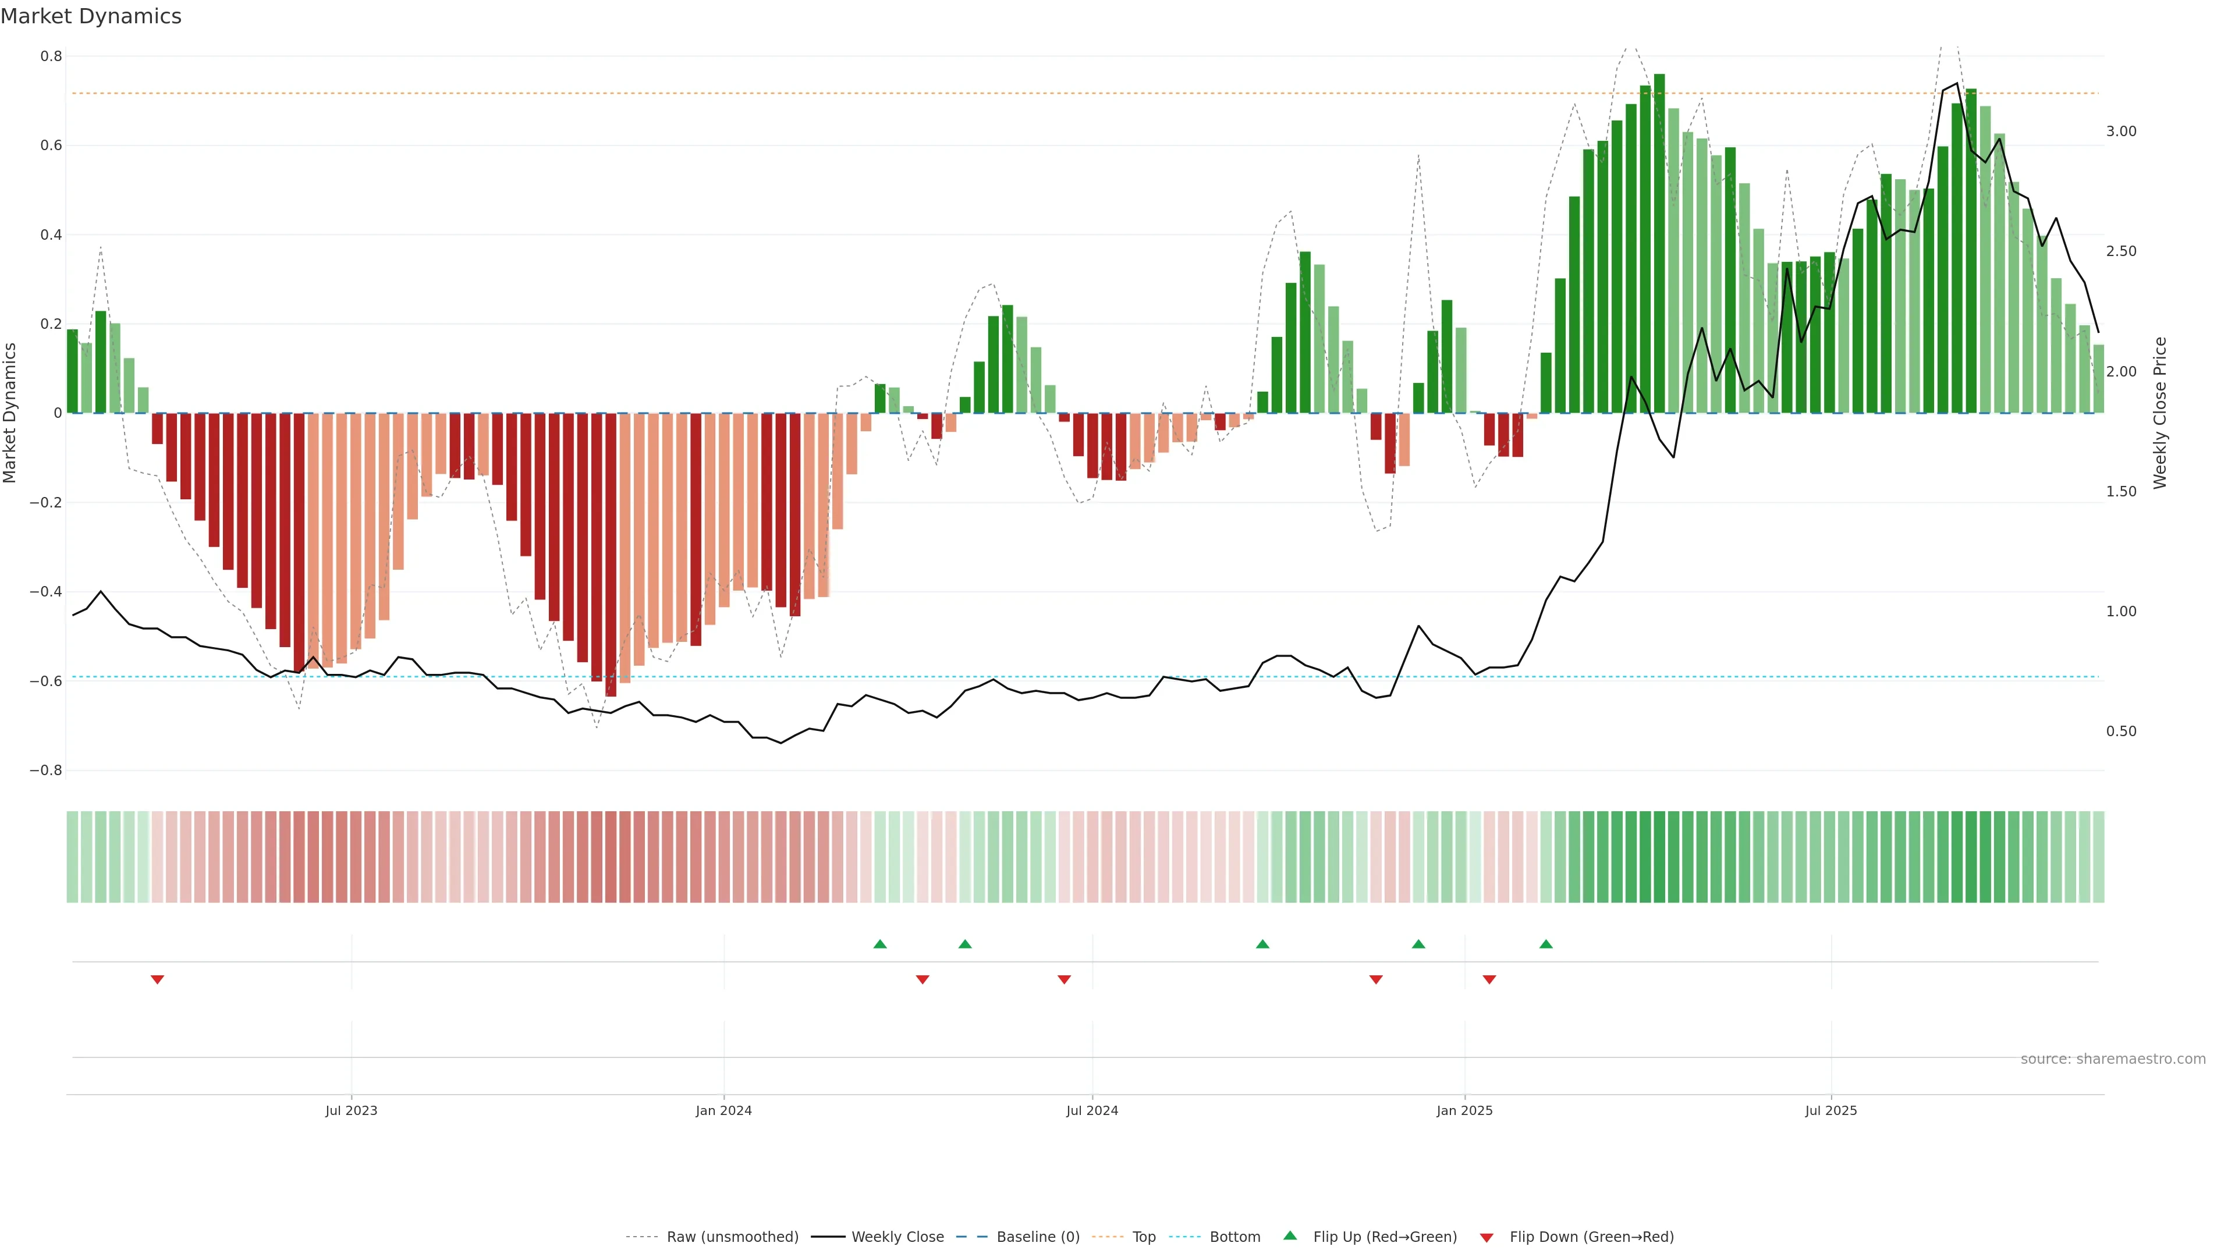Toggle the Top legend entry
Screen dimensions: 2235x1257
pos(1144,1237)
